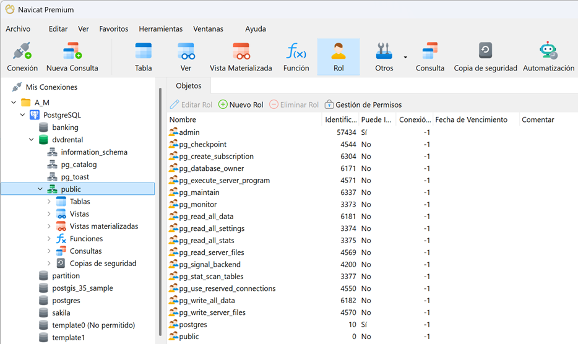Viewport: 578px width, 344px height.
Task: Collapse the PostgreSQL connection node
Action: click(x=22, y=115)
